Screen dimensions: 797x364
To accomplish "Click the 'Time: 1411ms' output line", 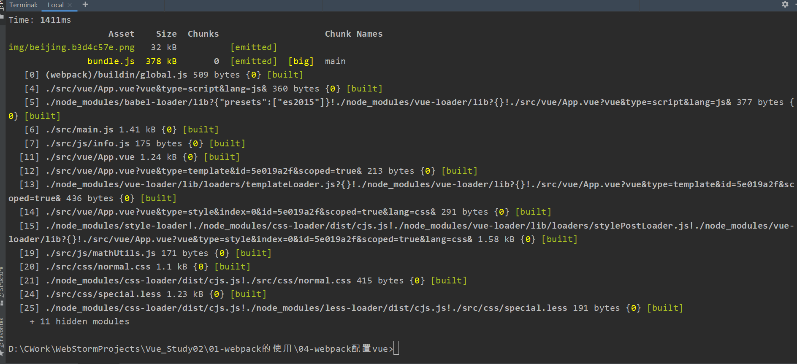I will point(40,20).
